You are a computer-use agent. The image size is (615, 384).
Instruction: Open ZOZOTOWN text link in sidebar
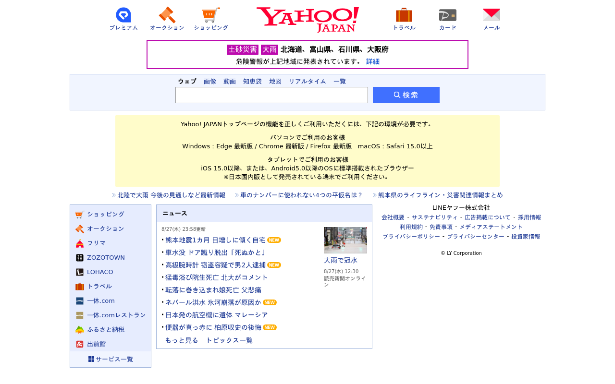point(106,258)
